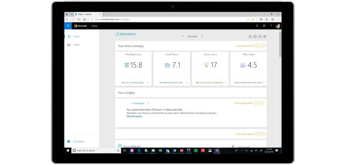Image resolution: width=347 pixels, height=165 pixels.
Task: Click the Windows Start button
Action: pos(68,150)
